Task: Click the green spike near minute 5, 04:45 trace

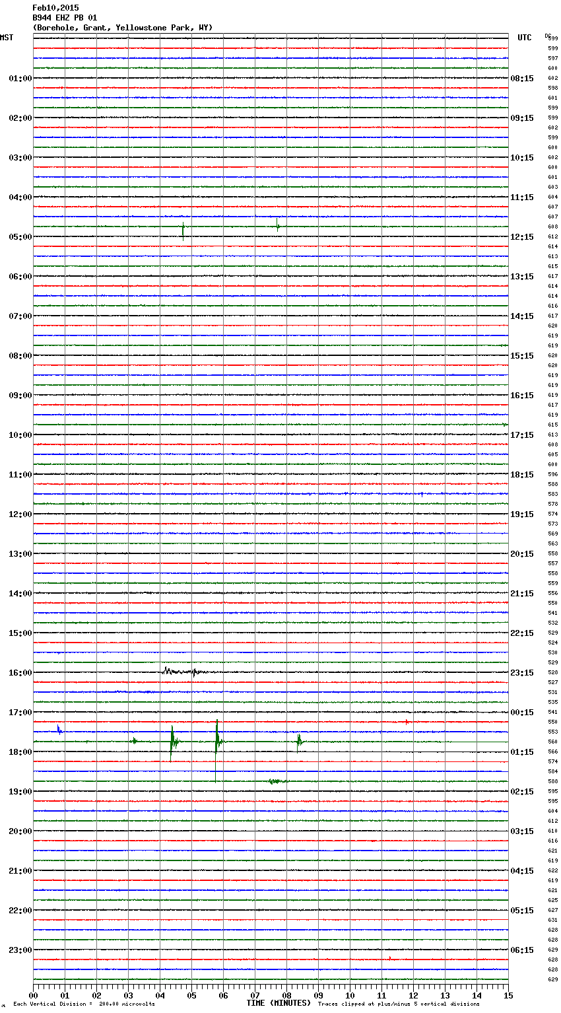Action: [183, 230]
